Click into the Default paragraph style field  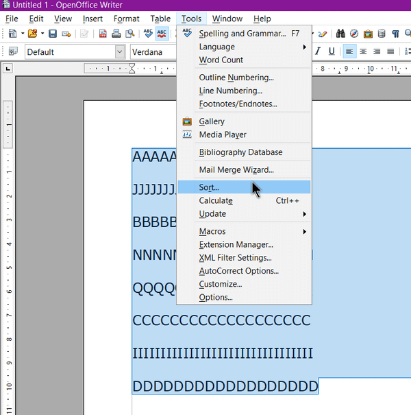(x=71, y=52)
